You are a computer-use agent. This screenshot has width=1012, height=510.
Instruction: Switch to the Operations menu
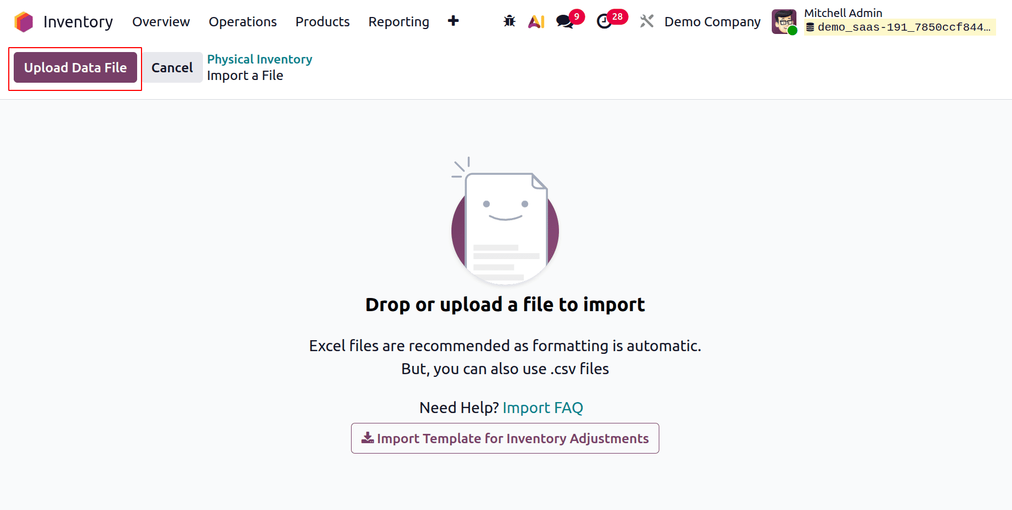coord(242,22)
